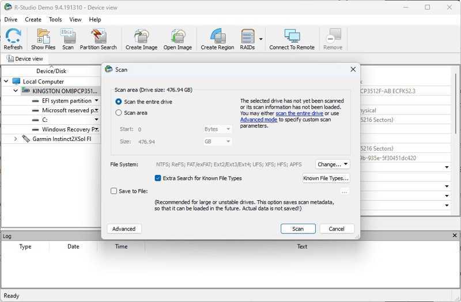Click the Scan toolbar icon
Image resolution: width=461 pixels, height=302 pixels.
click(x=68, y=39)
